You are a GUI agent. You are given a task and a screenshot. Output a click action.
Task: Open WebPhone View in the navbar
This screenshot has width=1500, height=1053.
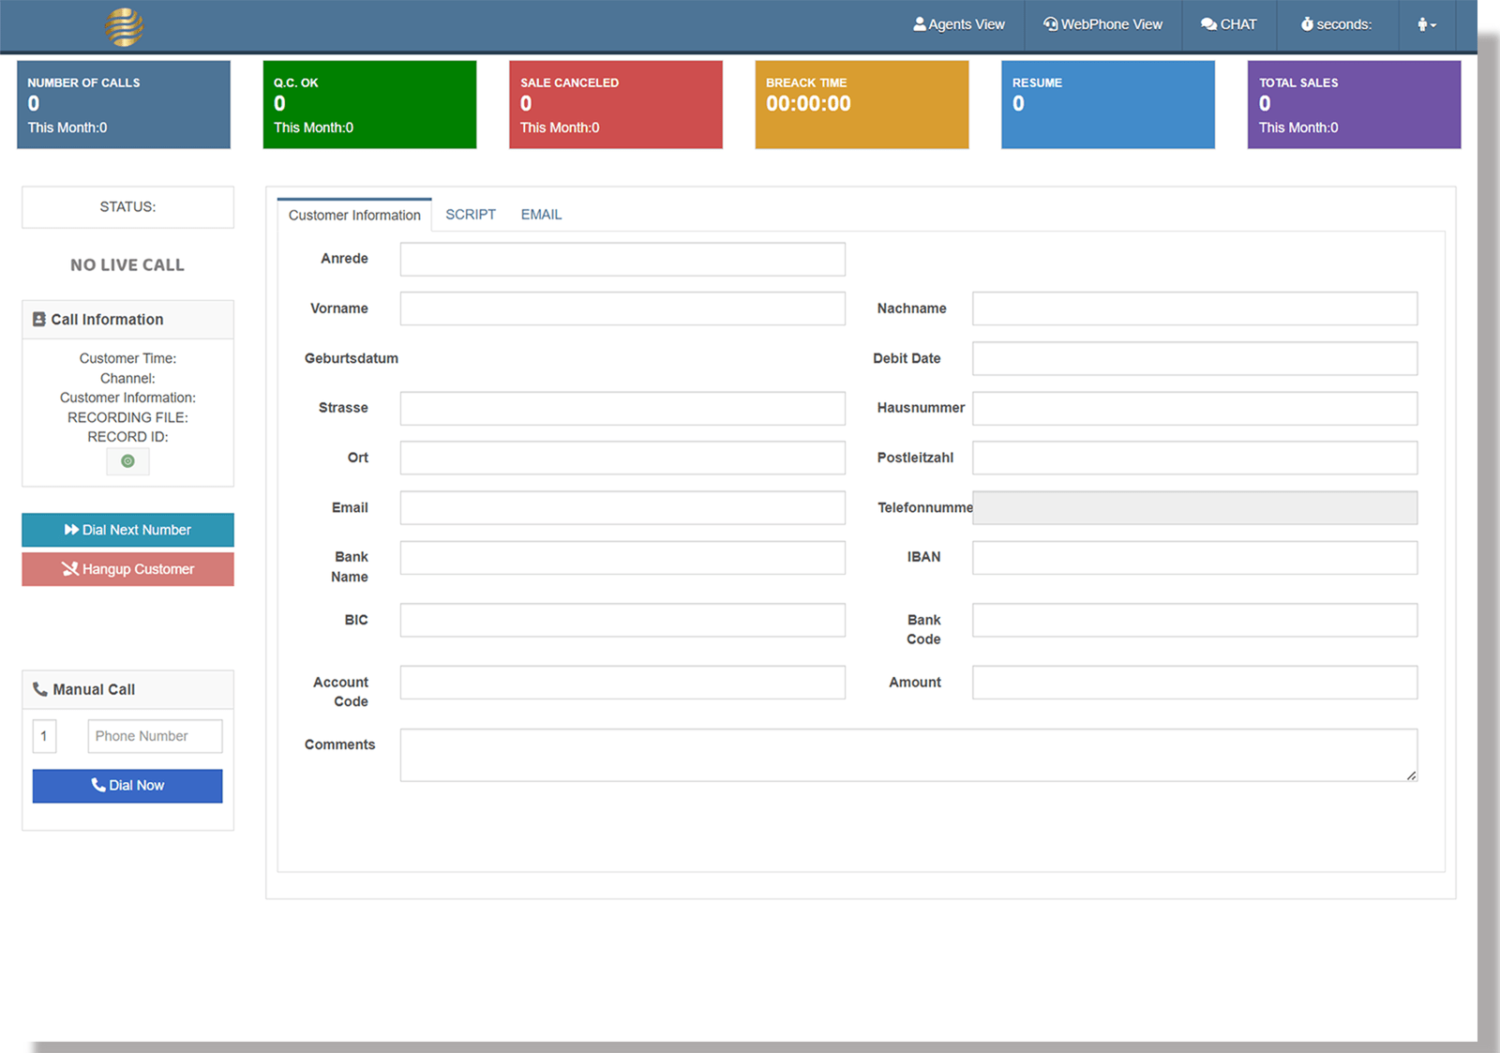tap(1102, 25)
